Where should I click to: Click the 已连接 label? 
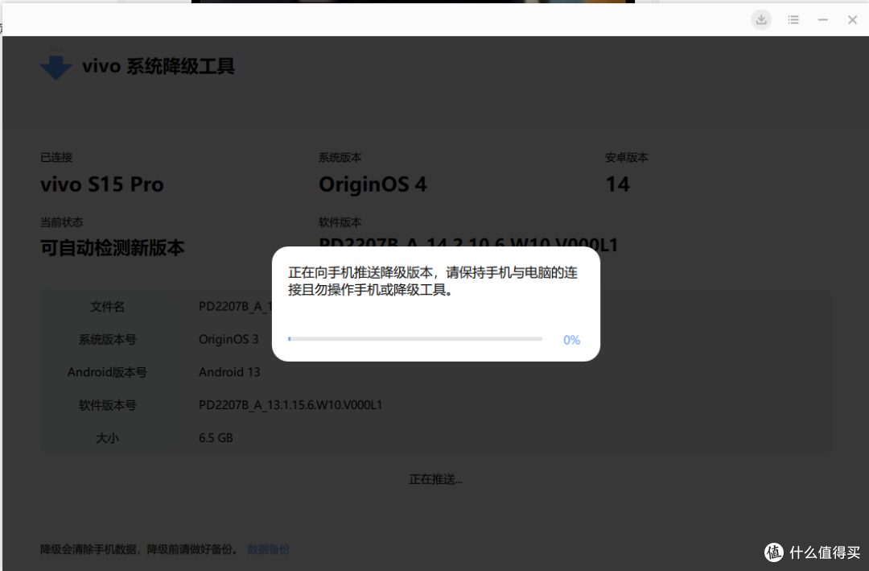[56, 158]
